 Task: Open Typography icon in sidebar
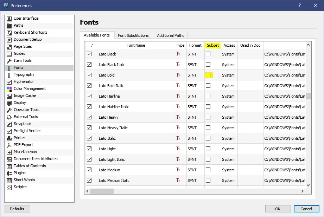(x=9, y=75)
